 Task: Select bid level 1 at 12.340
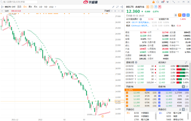pyautogui.click(x=141, y=93)
